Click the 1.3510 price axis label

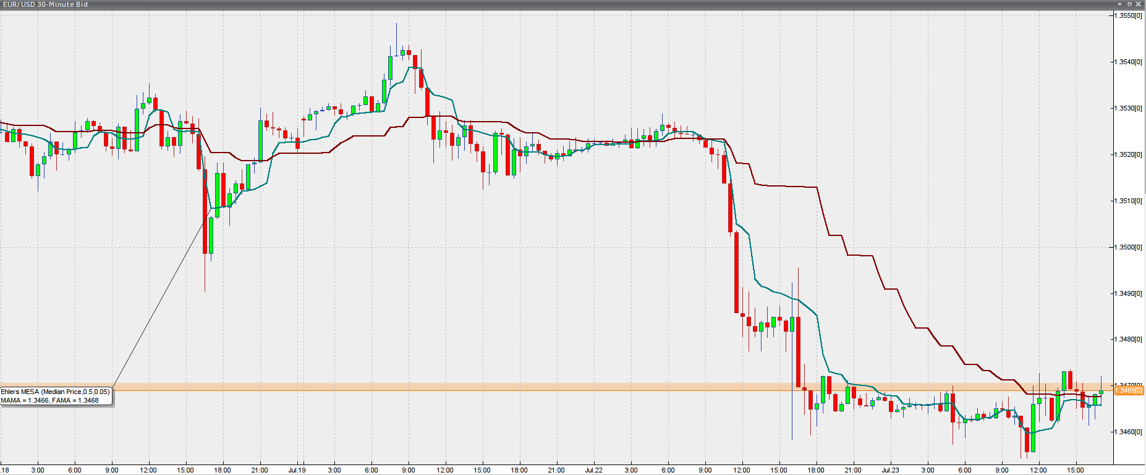point(1129,201)
